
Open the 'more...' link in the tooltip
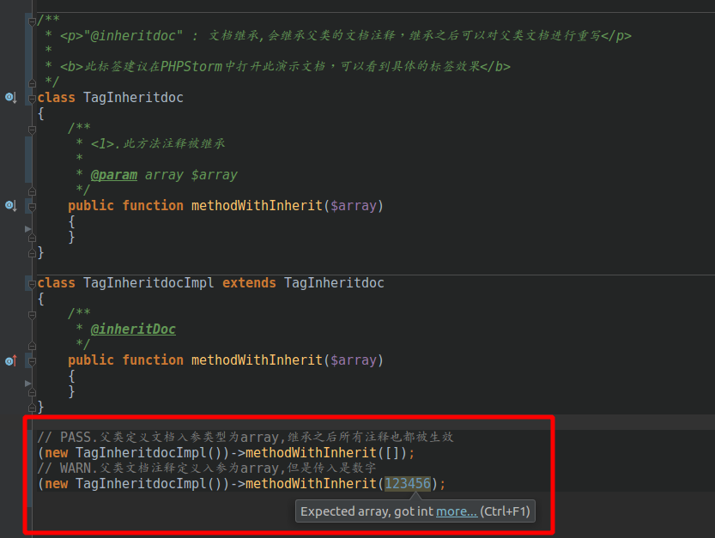pyautogui.click(x=457, y=511)
